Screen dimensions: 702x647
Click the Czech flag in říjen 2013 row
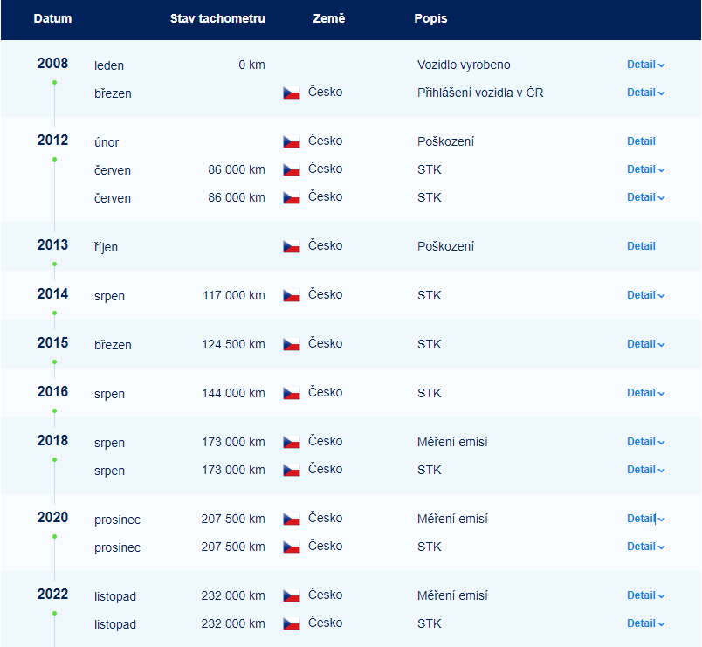click(x=292, y=246)
